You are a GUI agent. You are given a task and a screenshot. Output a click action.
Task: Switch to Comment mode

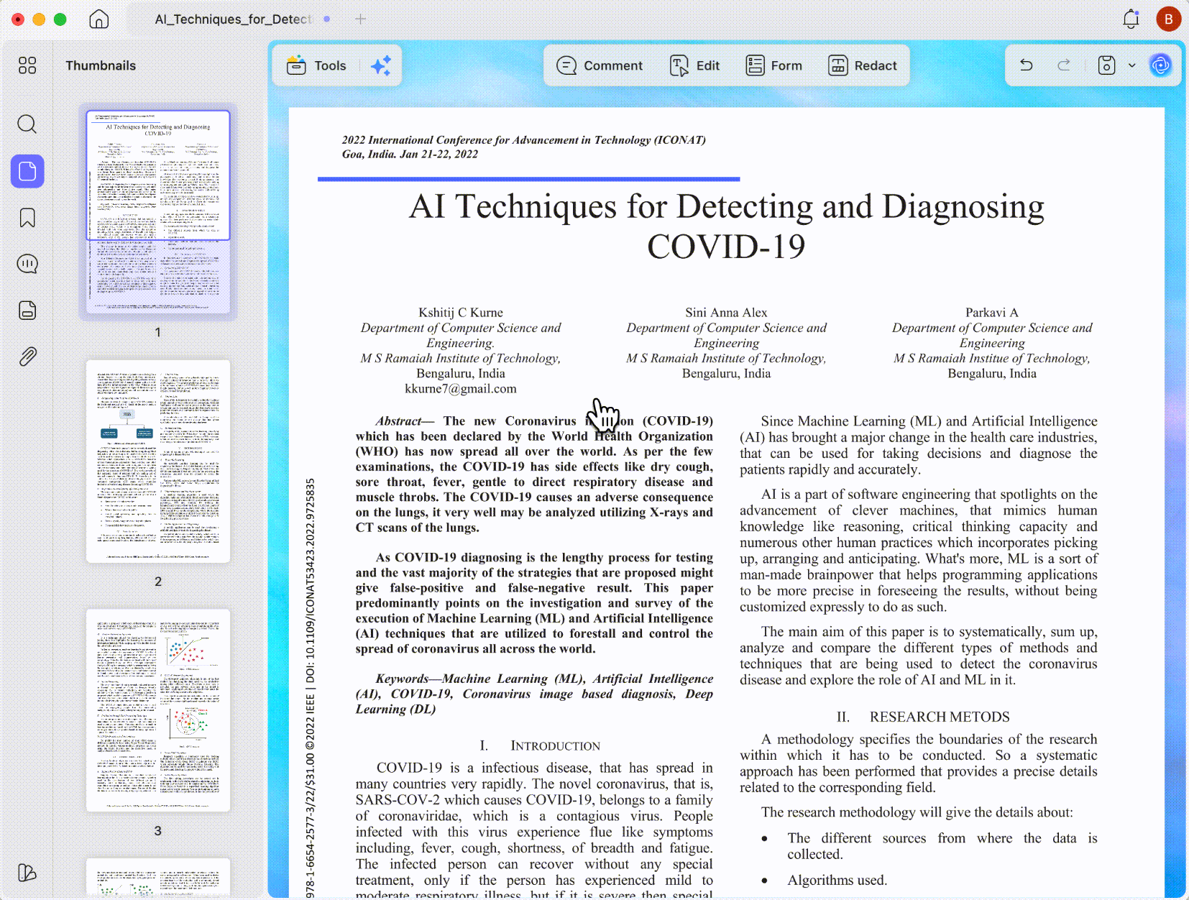600,65
